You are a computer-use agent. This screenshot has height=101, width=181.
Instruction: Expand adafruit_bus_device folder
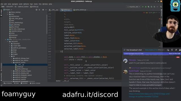(11, 61)
